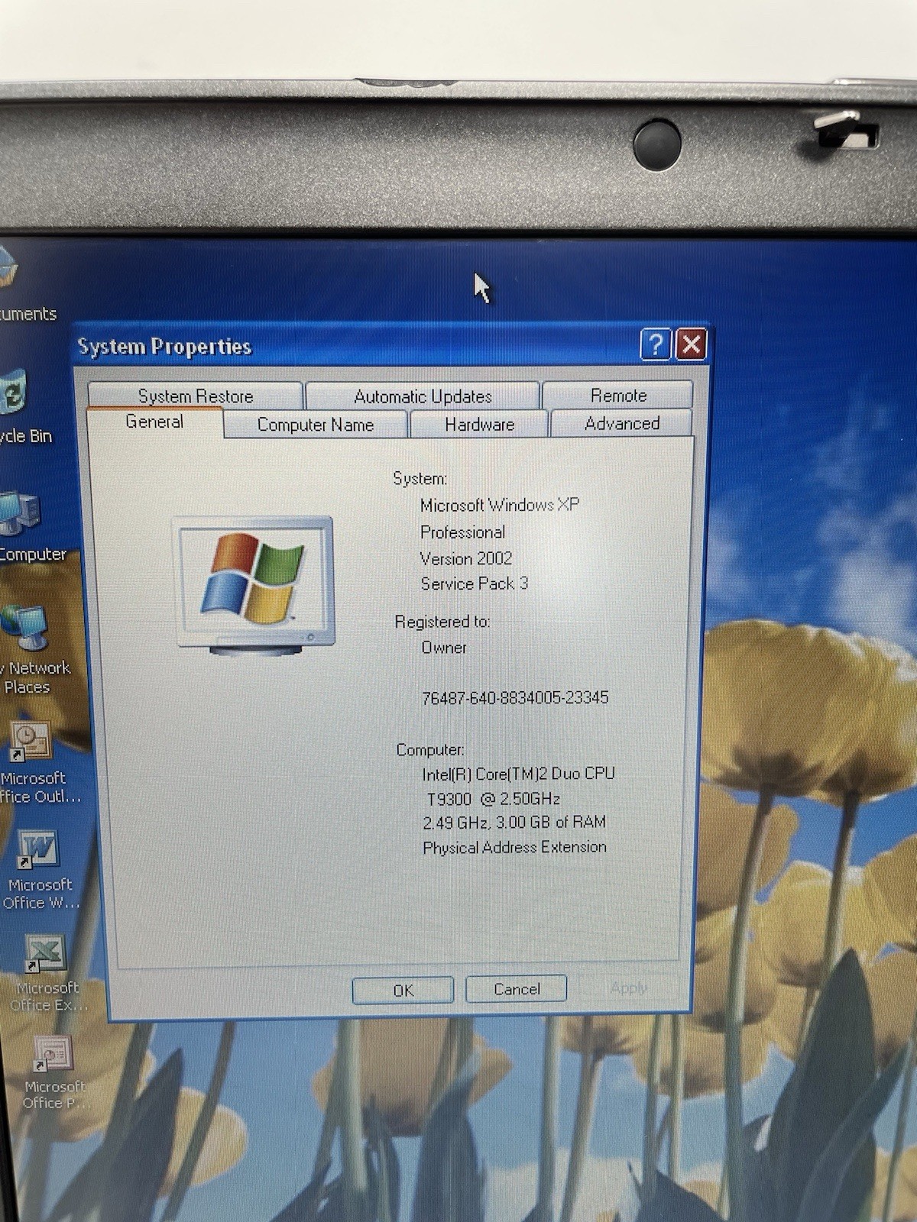
Task: Open the Advanced tab
Action: (x=621, y=423)
